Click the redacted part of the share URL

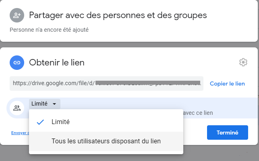[x=148, y=83]
